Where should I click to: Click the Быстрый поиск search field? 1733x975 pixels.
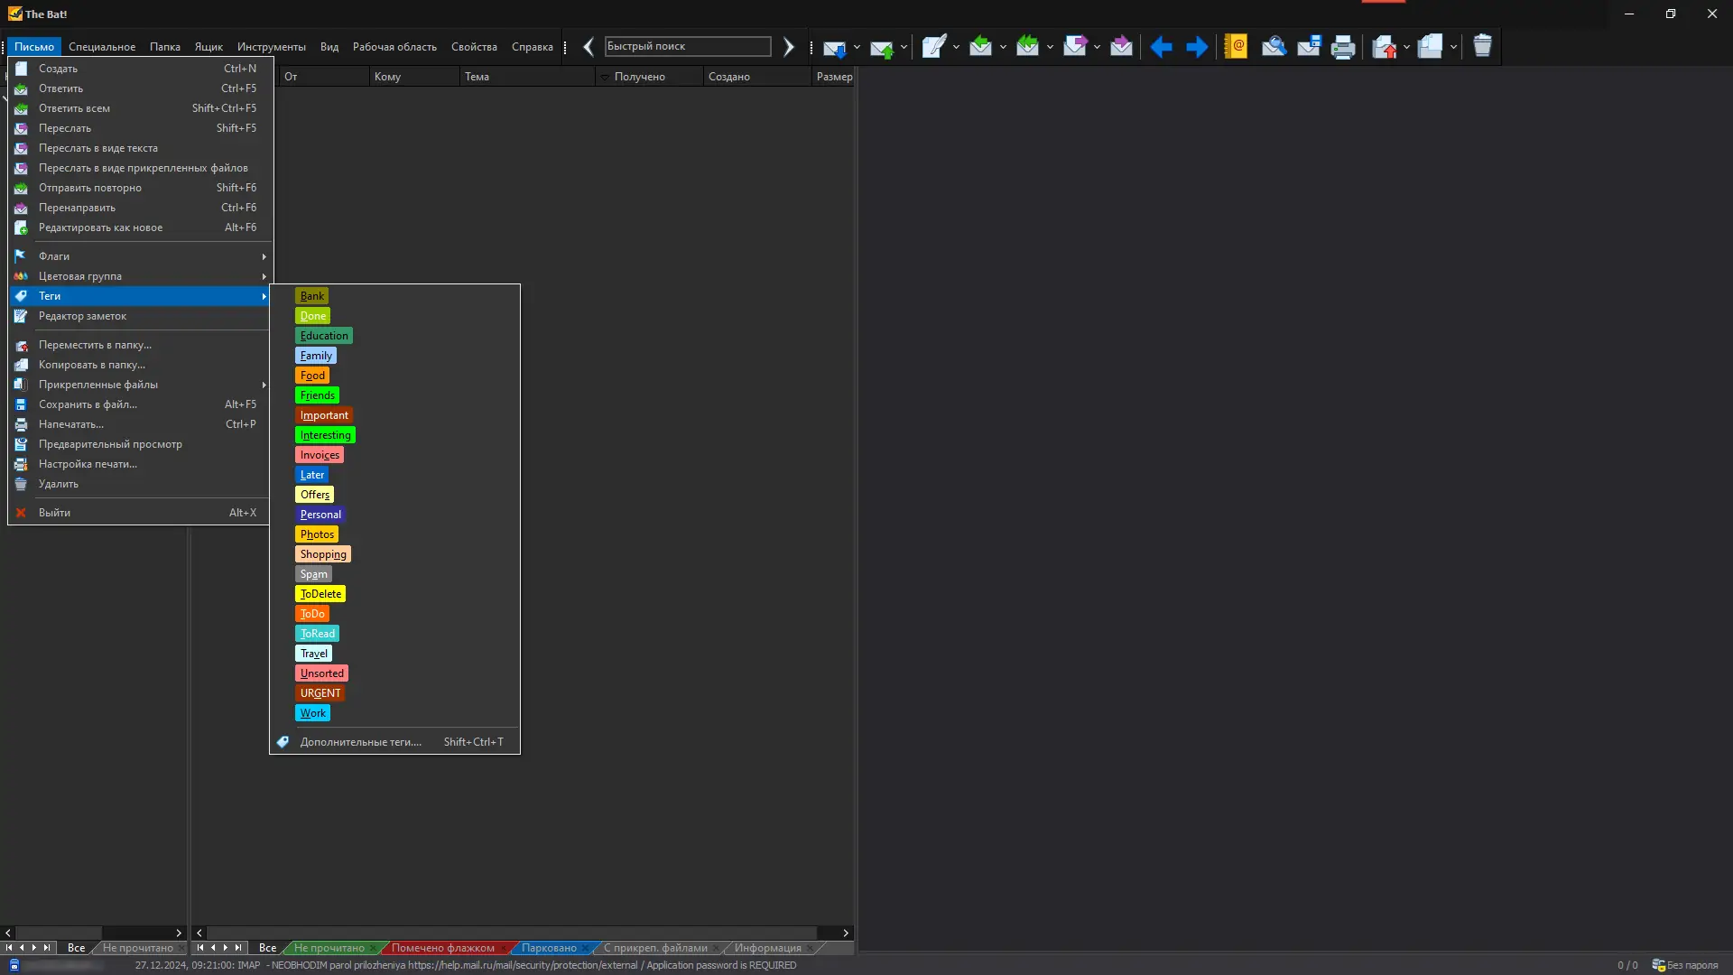687,46
